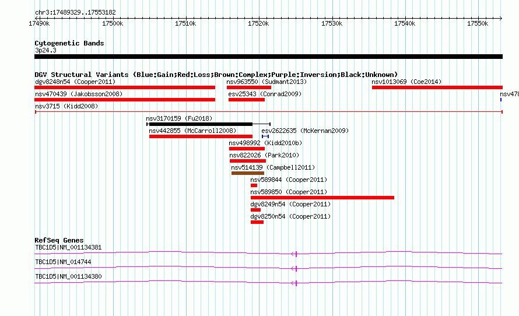This screenshot has width=519, height=316.
Task: Open nsv589850 (Cooper2011) label
Action: (x=289, y=192)
